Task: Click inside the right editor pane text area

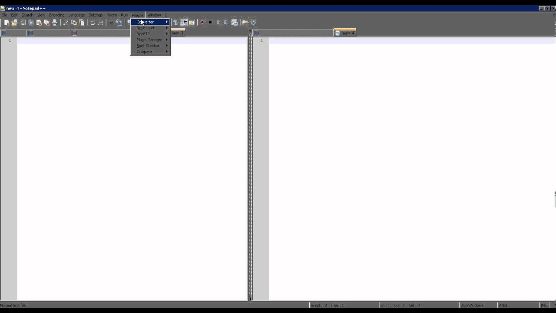Action: pyautogui.click(x=412, y=170)
